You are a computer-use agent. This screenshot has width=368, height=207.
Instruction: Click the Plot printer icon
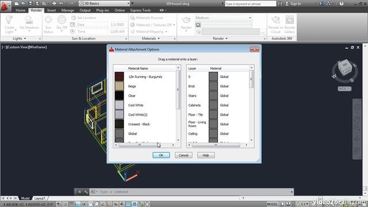54,3
